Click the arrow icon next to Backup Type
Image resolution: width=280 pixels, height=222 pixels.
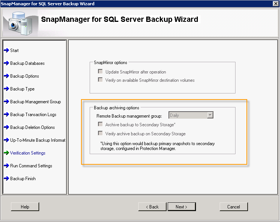pos(6,89)
